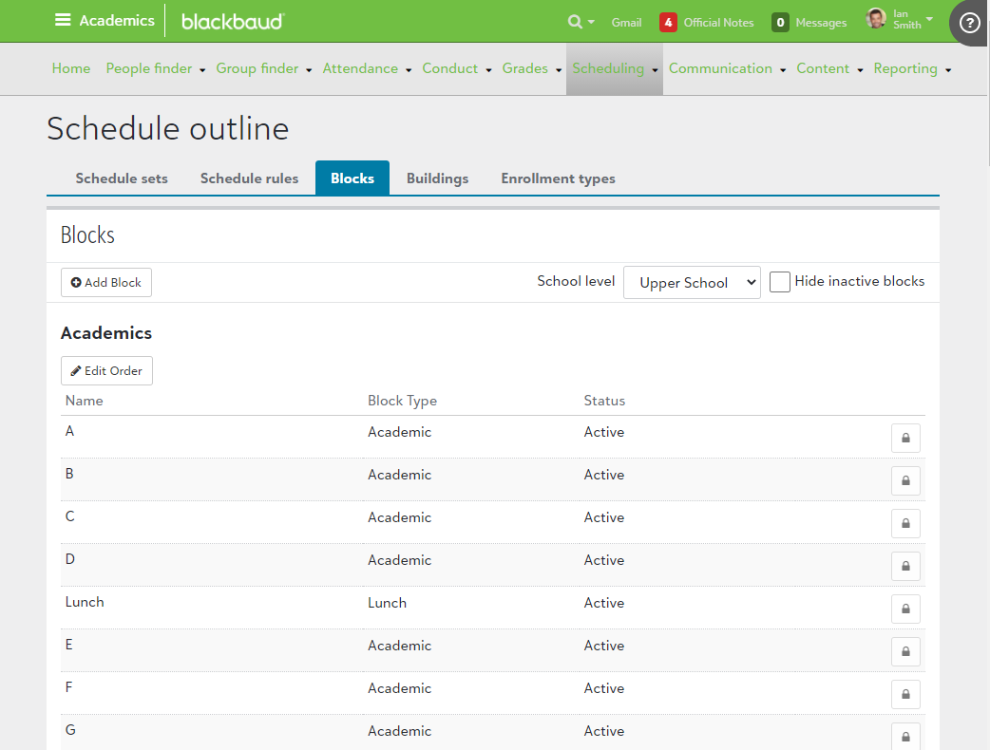Switch to the Schedule rules tab

point(249,178)
